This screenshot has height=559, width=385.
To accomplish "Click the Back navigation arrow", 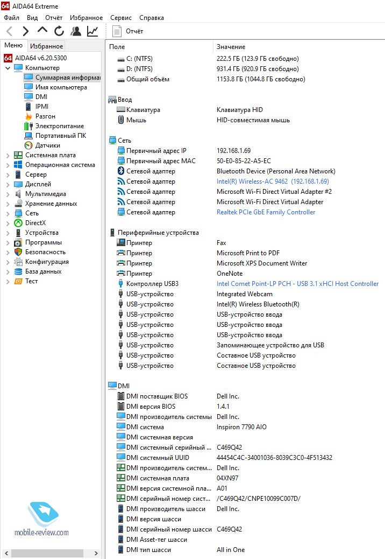I will pyautogui.click(x=10, y=31).
